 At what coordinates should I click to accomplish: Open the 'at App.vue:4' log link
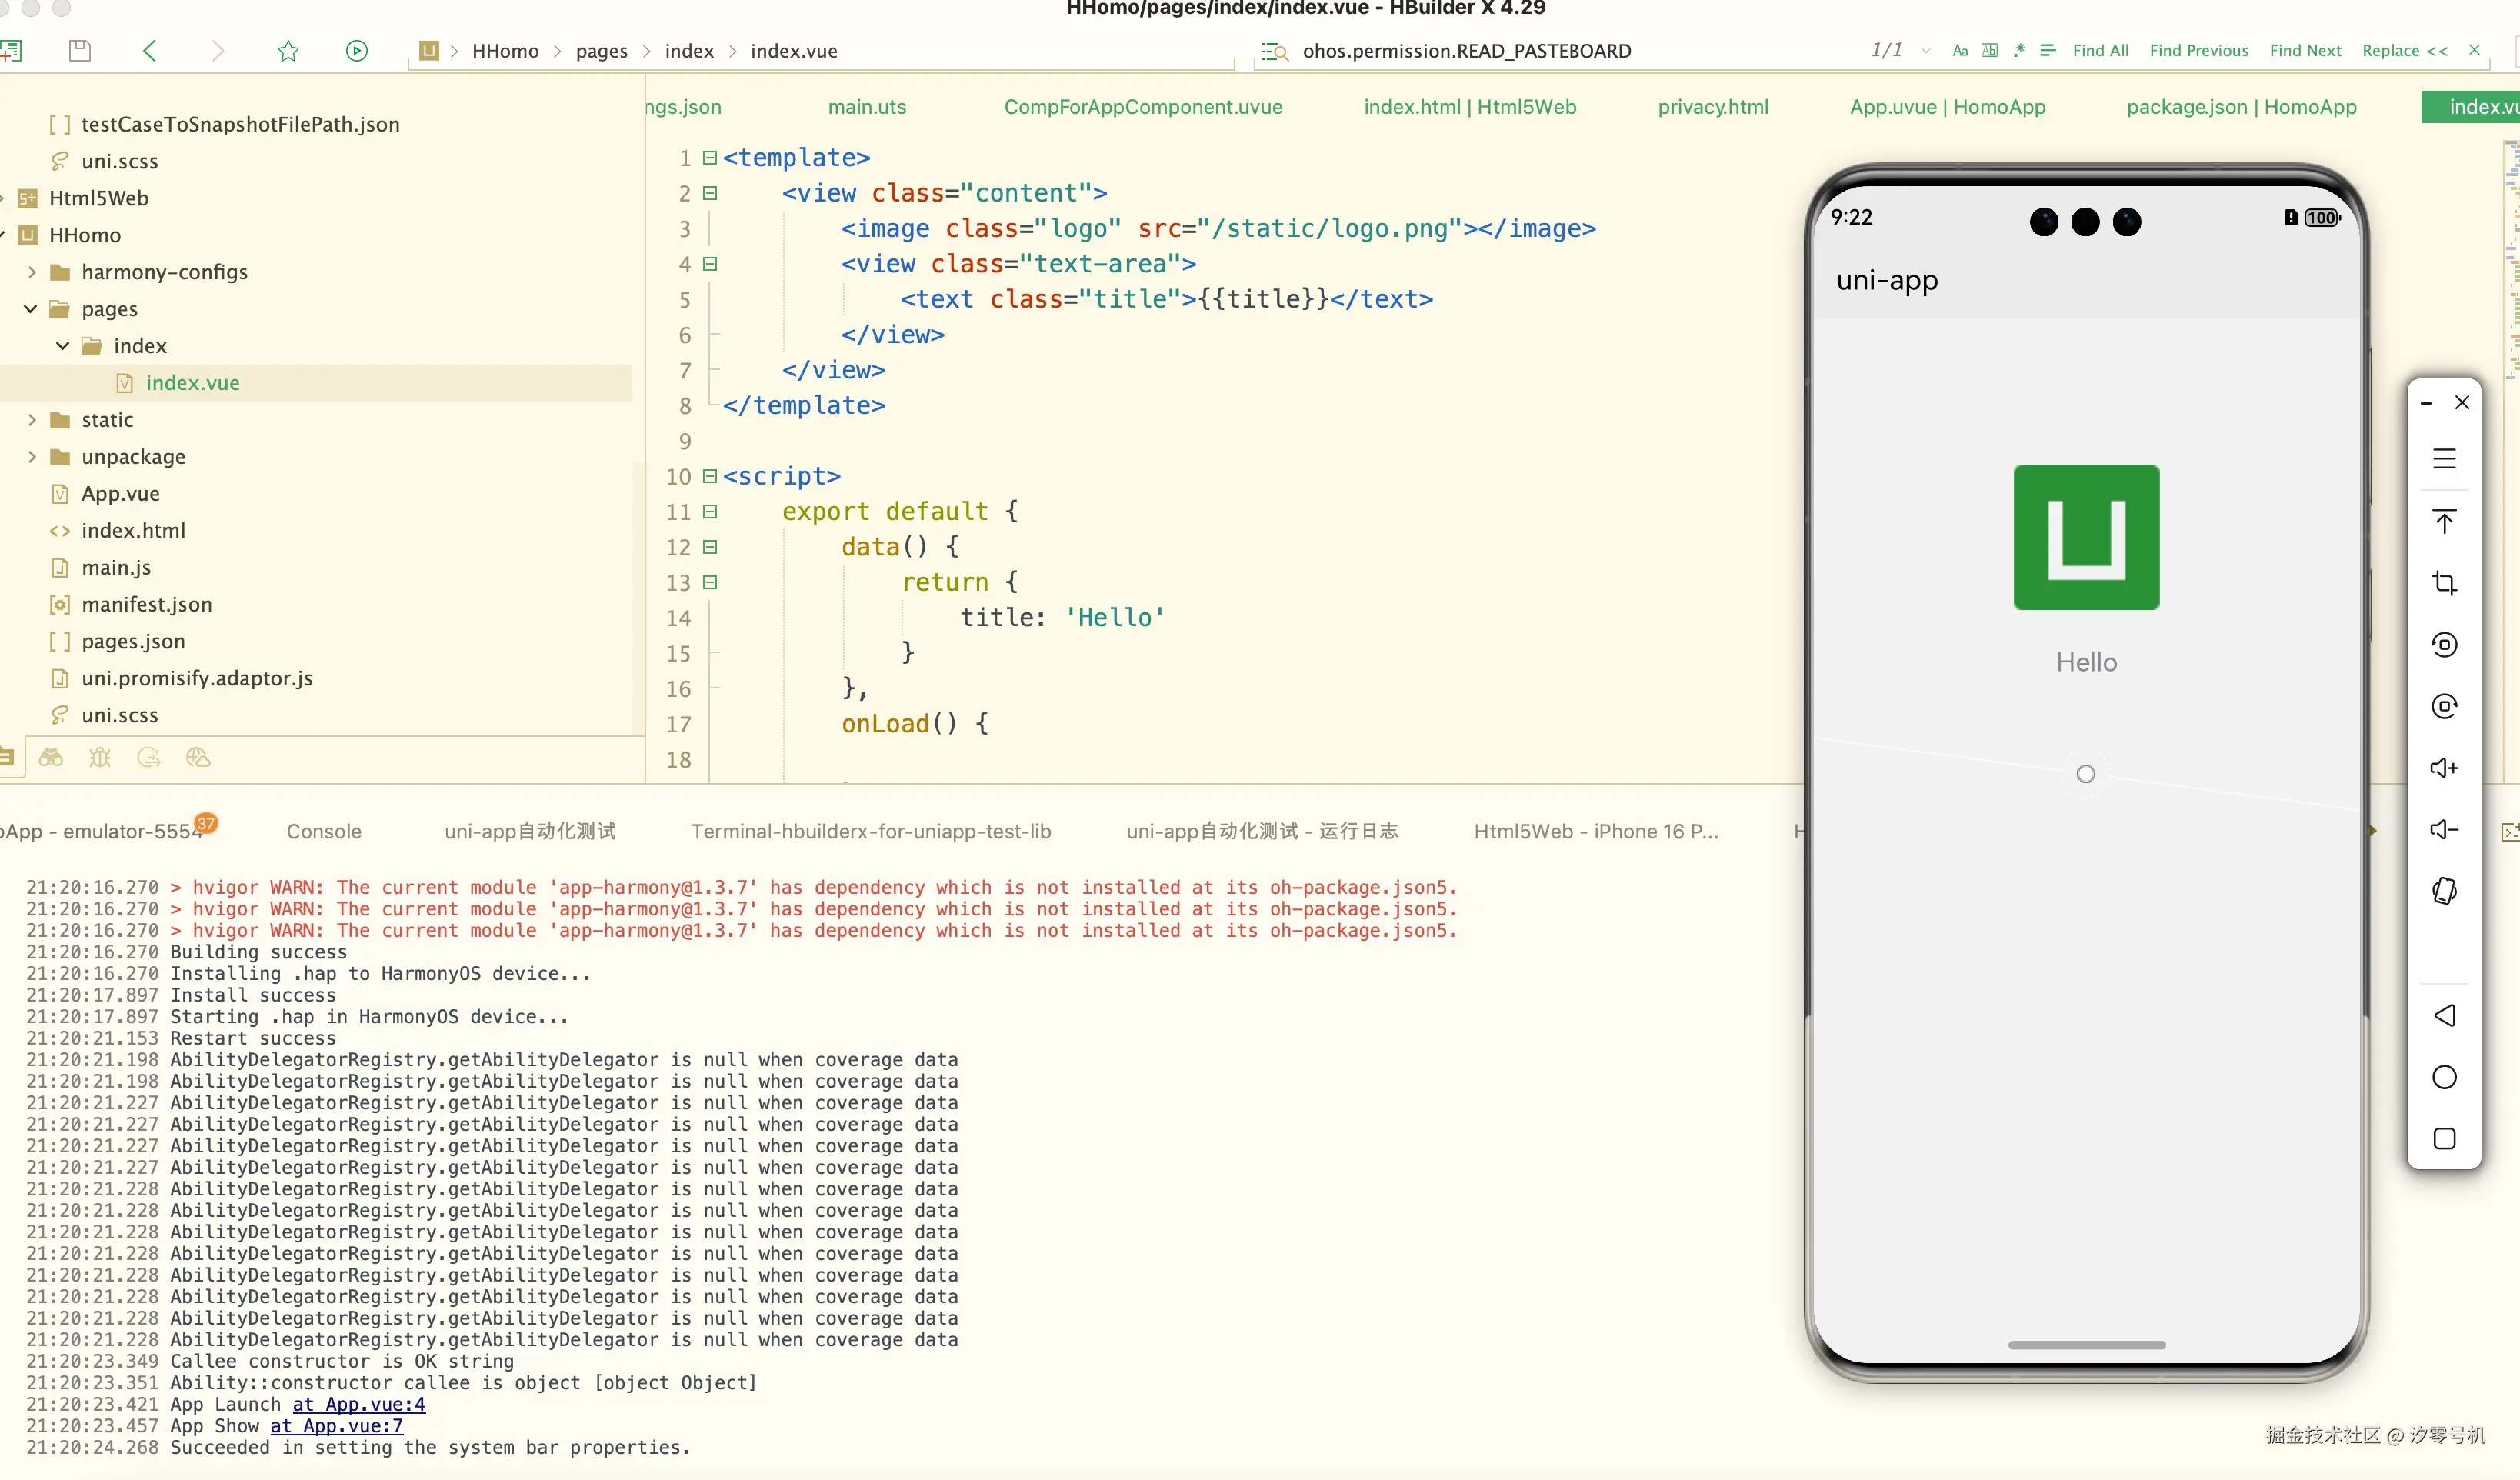pyautogui.click(x=358, y=1405)
